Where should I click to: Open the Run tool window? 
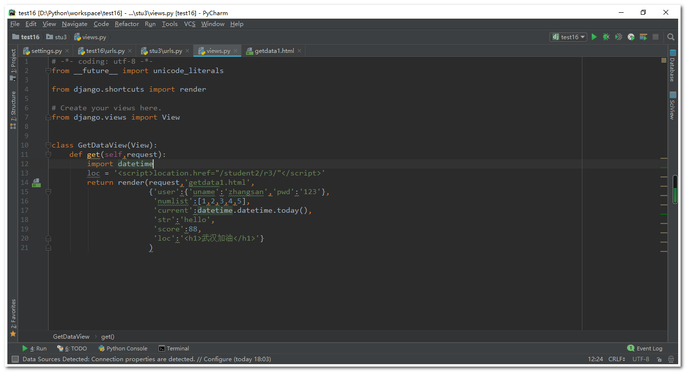click(34, 348)
